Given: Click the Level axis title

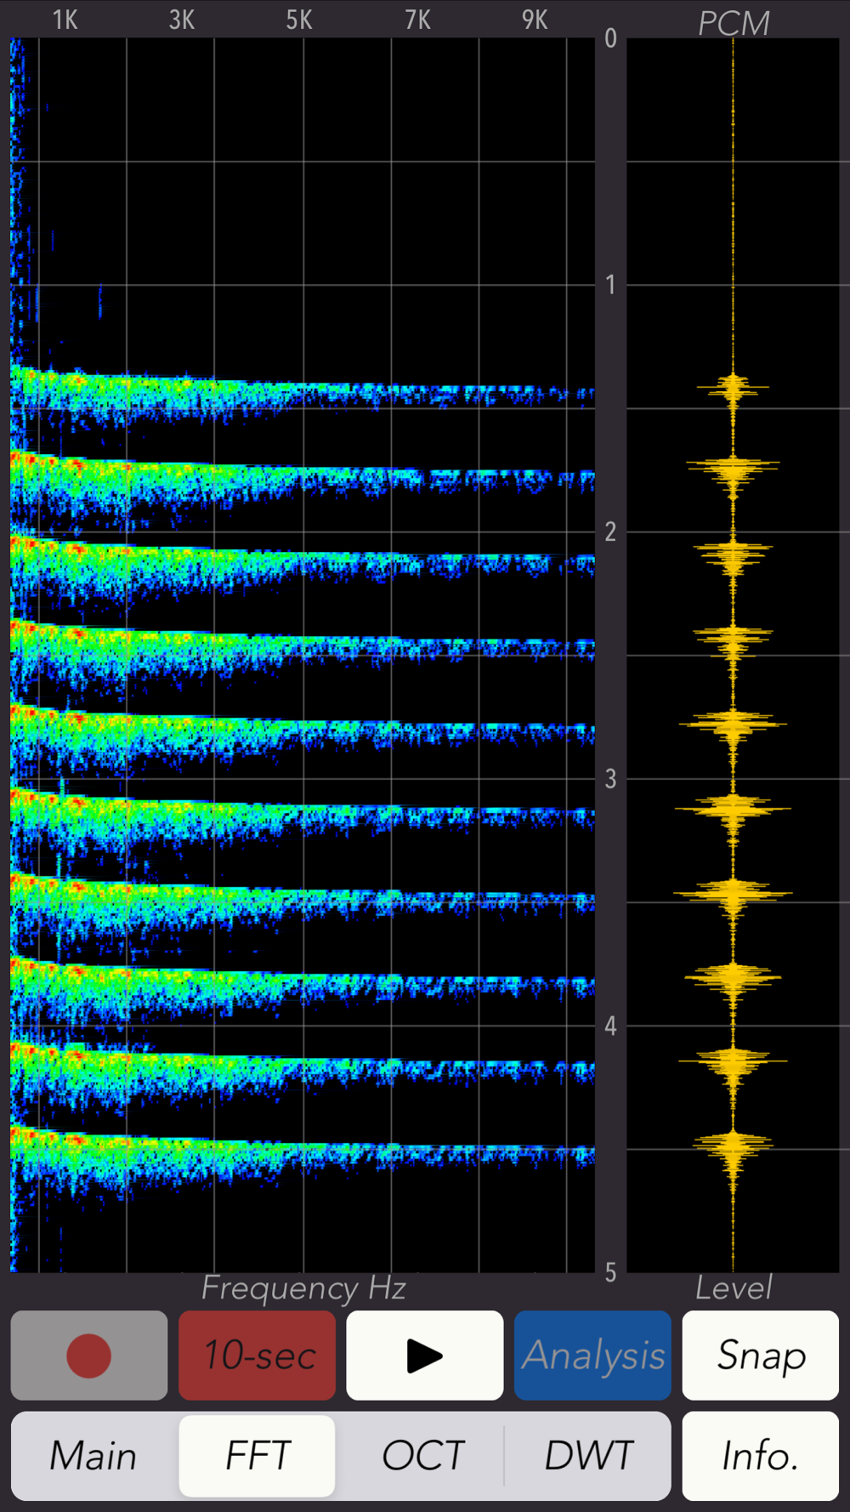Looking at the screenshot, I should tap(734, 1288).
